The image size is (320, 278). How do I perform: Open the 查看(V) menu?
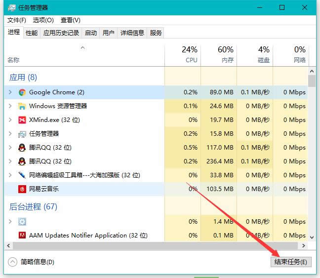coord(71,20)
